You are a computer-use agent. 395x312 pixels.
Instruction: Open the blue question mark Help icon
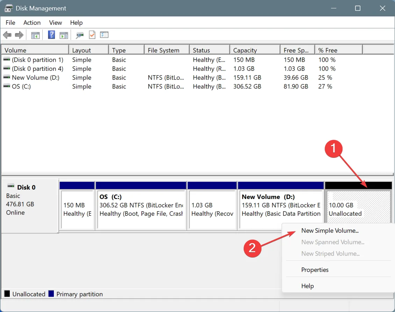51,35
